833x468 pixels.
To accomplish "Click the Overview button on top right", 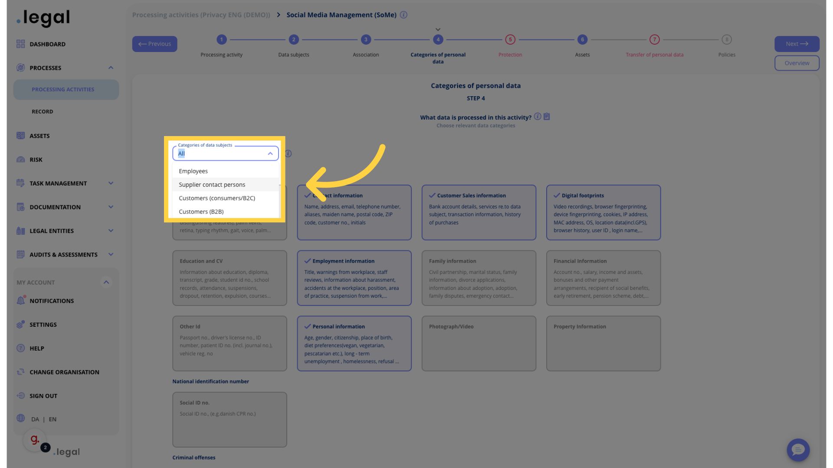I will coord(797,63).
